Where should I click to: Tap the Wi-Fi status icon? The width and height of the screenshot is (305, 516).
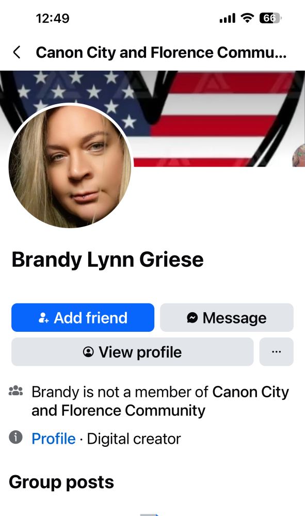point(247,18)
